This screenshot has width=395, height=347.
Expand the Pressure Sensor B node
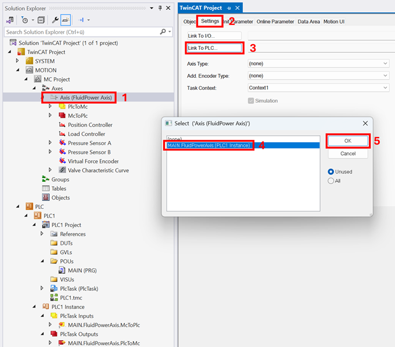(x=50, y=151)
